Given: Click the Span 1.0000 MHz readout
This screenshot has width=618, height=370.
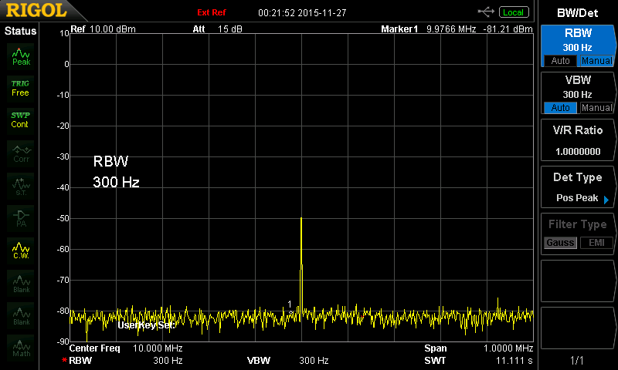Looking at the screenshot, I should click(478, 348).
